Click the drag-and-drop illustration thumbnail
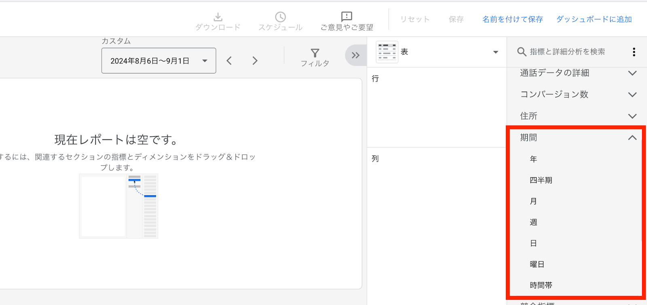 coord(118,206)
